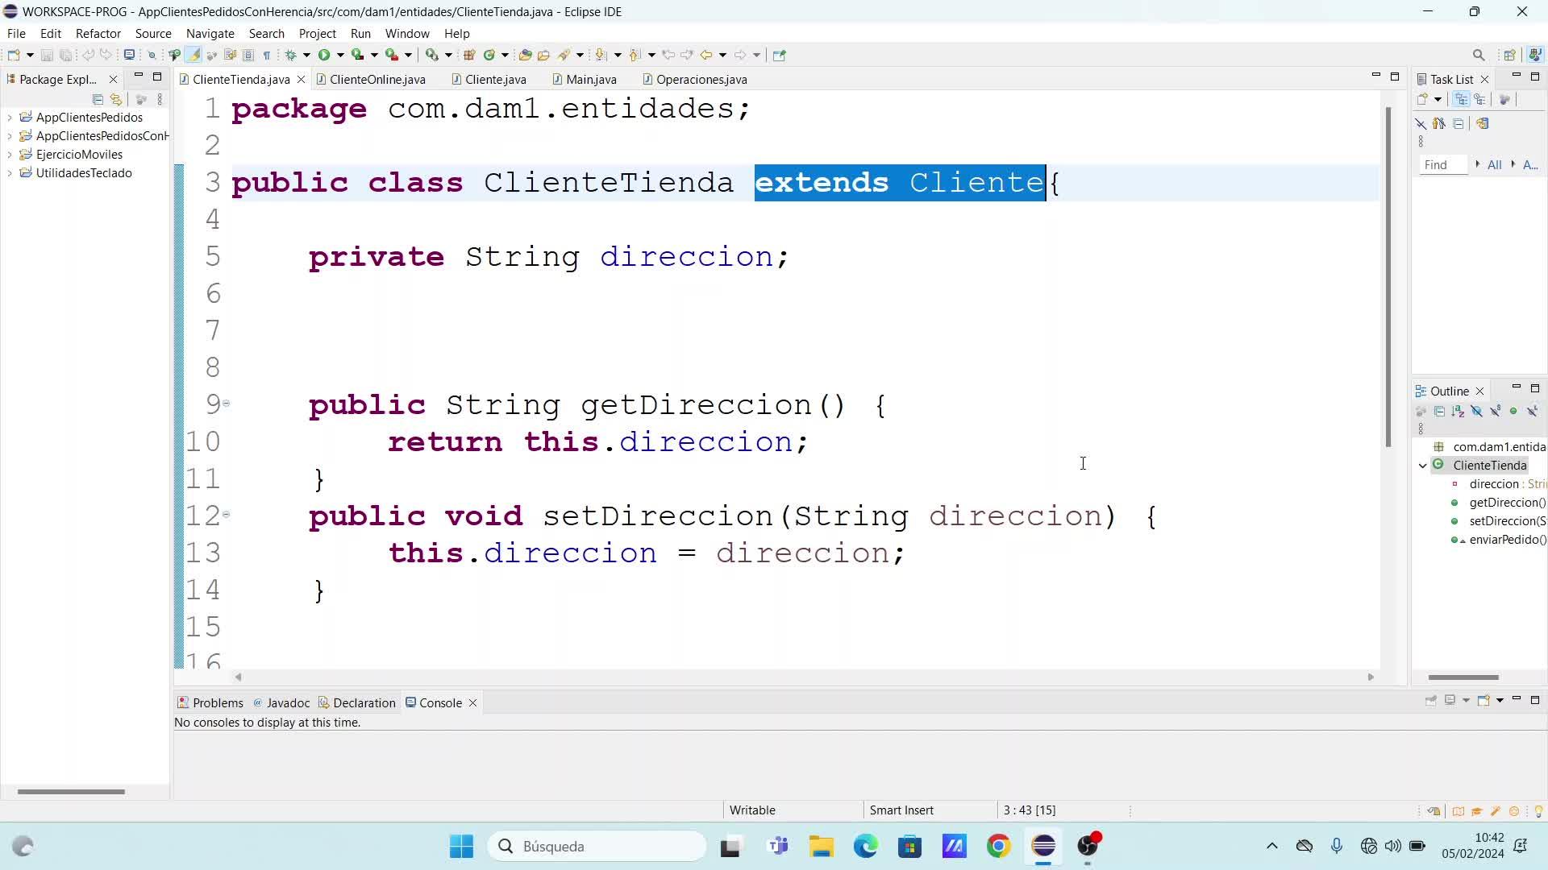This screenshot has width=1548, height=870.
Task: Click the green Run button in toolbar
Action: [x=323, y=55]
